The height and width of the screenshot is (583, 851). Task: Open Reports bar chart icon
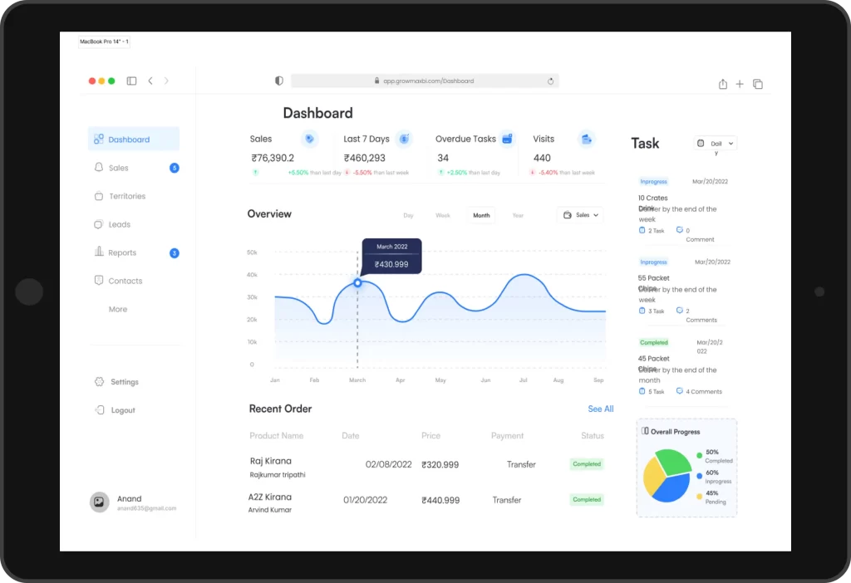pos(99,252)
